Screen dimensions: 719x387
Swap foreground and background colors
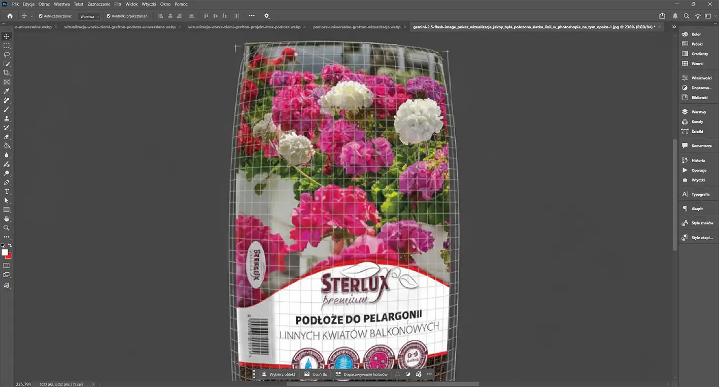10,245
